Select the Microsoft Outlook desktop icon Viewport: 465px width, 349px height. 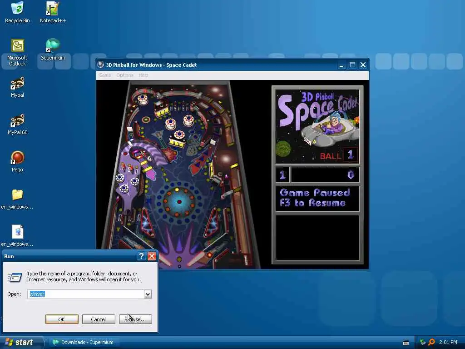17,53
